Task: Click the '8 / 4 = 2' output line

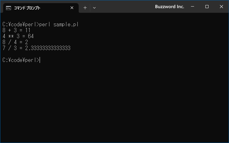Action: tap(15, 42)
